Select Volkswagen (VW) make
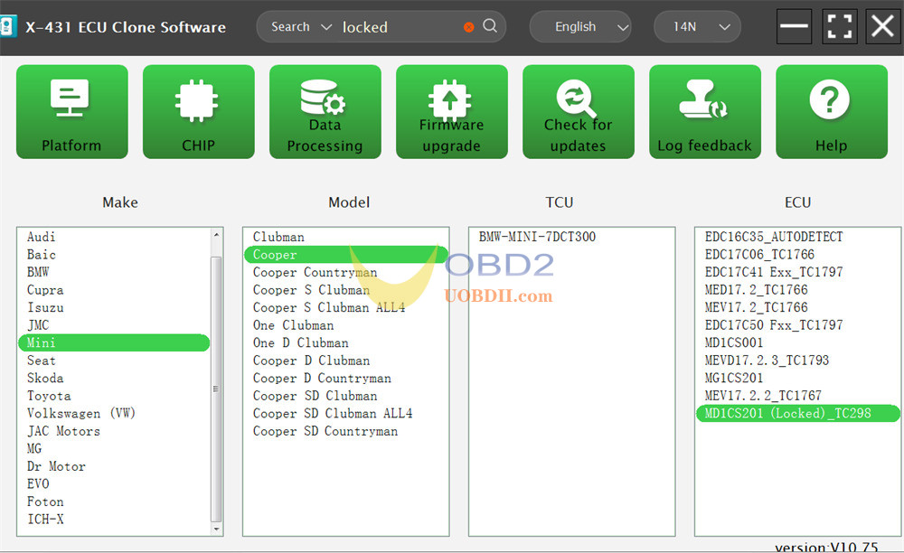This screenshot has height=553, width=904. (x=114, y=413)
